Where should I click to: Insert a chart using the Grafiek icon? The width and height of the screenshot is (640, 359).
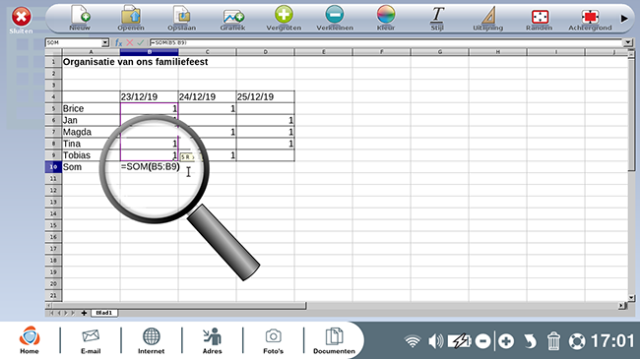[x=232, y=18]
